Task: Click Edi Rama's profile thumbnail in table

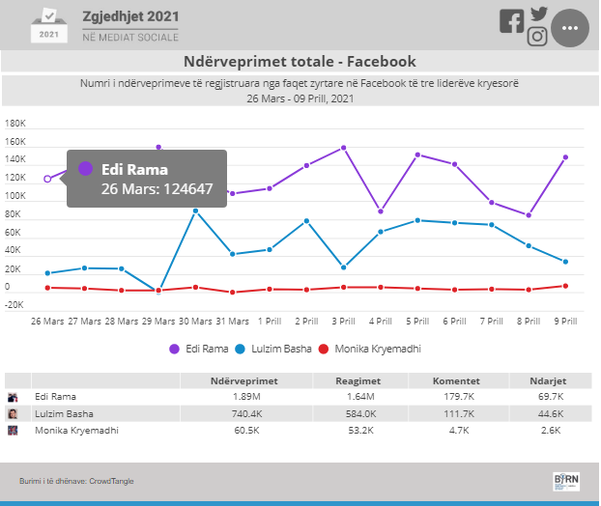Action: tap(13, 397)
